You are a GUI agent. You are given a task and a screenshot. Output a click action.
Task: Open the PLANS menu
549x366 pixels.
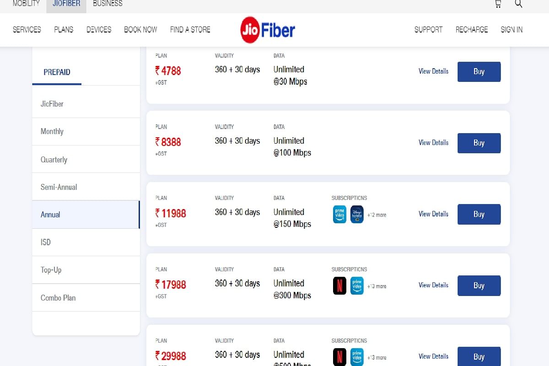tap(64, 29)
